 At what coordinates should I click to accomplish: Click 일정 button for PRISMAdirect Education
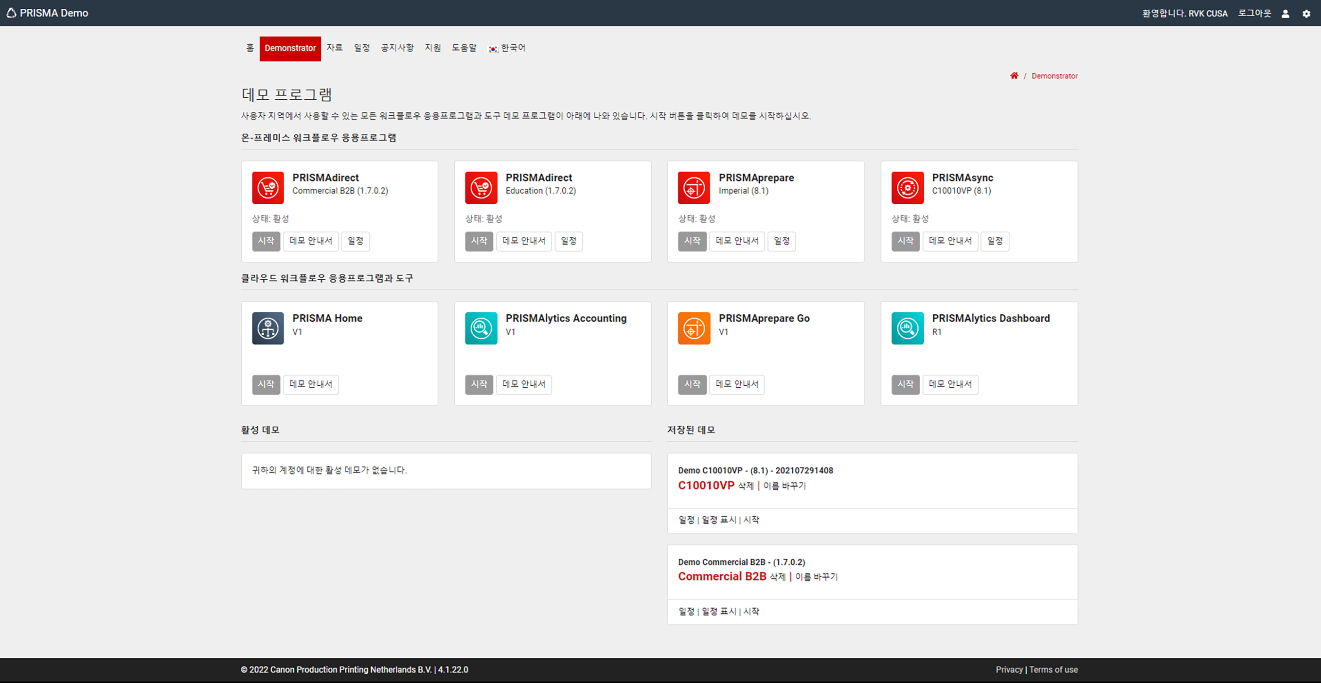coord(568,241)
